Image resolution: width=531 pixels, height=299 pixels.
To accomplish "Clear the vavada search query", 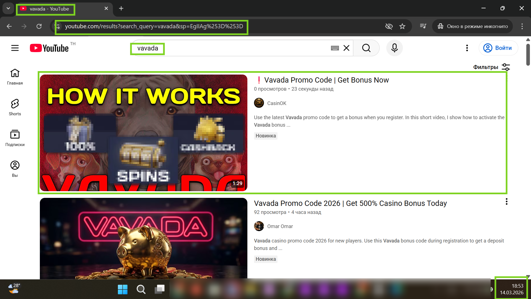I will 346,48.
